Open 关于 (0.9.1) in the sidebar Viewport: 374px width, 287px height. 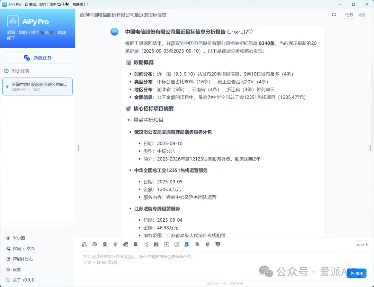(20, 280)
